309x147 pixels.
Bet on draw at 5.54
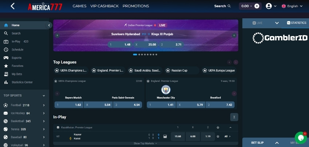[x=98, y=105]
